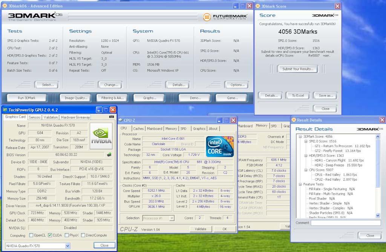This screenshot has width=386, height=252.
Task: Collapse the SM2.0 Score: 1516 node
Action: [306, 141]
